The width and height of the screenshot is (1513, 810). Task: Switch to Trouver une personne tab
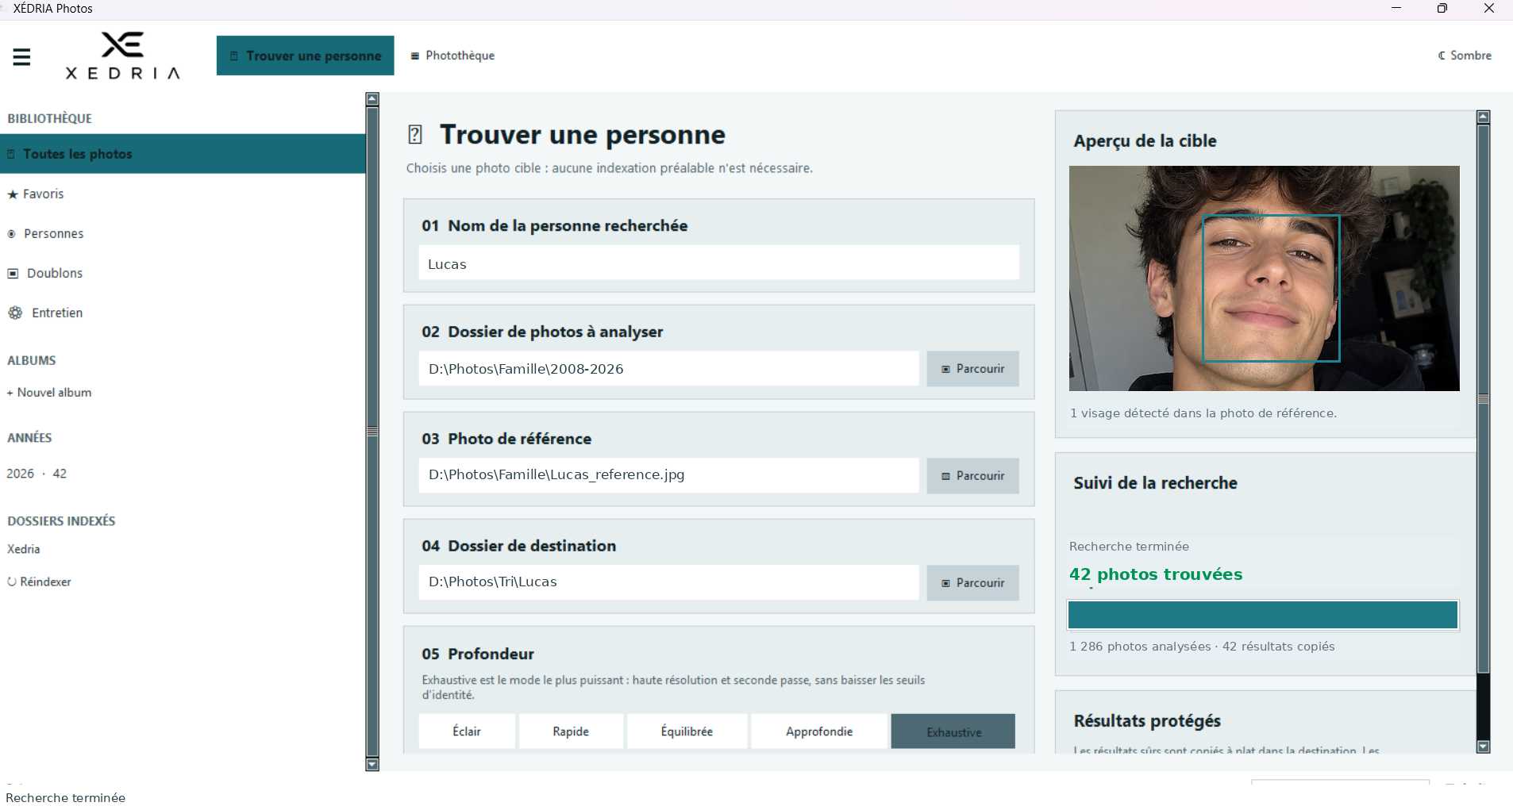pos(306,56)
